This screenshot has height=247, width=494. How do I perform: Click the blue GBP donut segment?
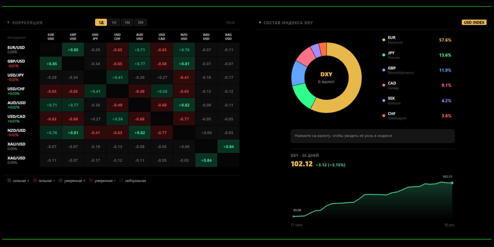tap(299, 74)
